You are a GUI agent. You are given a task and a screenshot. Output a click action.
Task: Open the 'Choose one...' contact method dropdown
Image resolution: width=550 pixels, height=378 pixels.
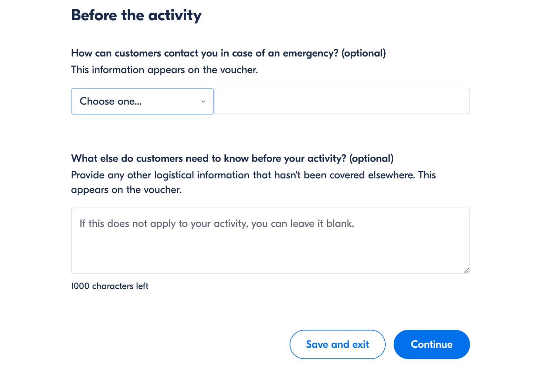coord(142,101)
